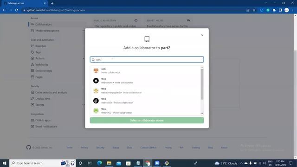Screen dimensions: 297x167
Task: Show hidden system tray icons
Action: [x=241, y=163]
